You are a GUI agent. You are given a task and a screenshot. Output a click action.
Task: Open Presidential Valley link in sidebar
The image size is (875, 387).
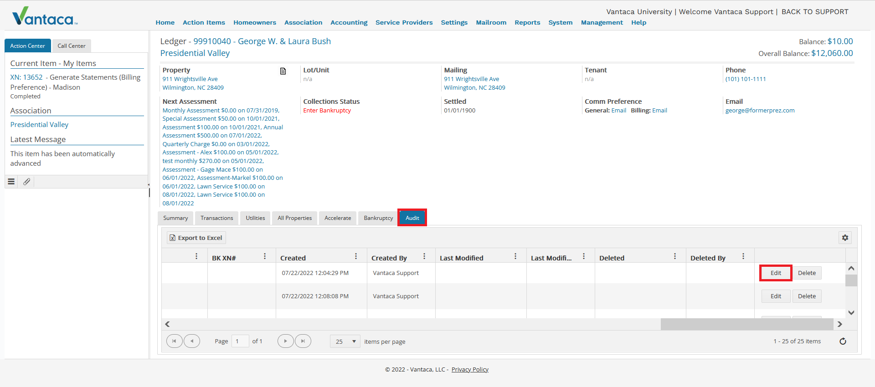39,125
